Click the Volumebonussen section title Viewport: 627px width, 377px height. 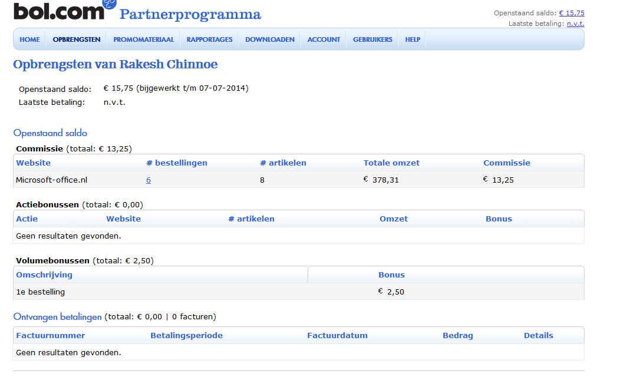pyautogui.click(x=52, y=261)
